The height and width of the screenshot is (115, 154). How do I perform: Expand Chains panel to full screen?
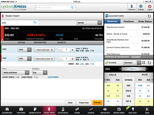coord(144,63)
